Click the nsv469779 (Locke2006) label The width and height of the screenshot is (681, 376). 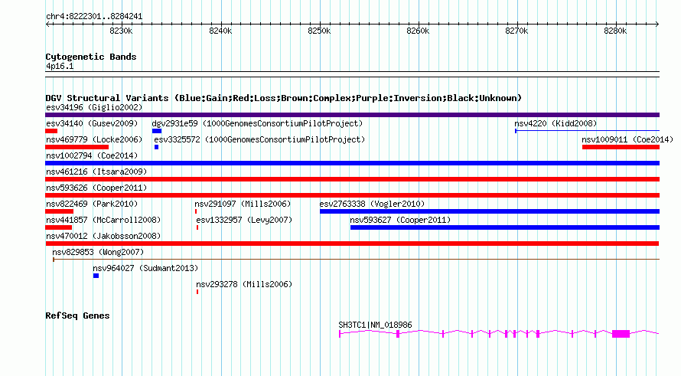(94, 139)
